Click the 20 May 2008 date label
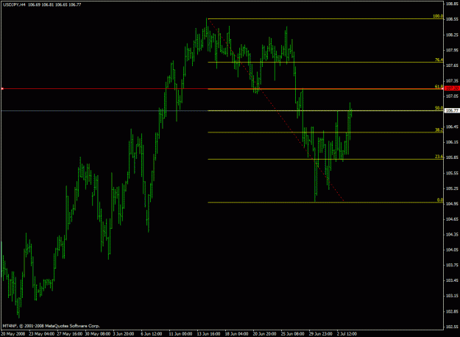The height and width of the screenshot is (337, 460). pos(13,334)
